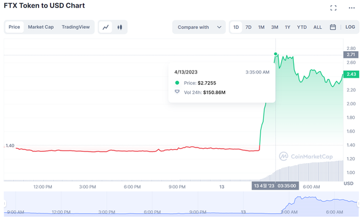Click the tooltip Vol 24h $150.86M value
Screen dimensions: 362x221
click(x=214, y=92)
